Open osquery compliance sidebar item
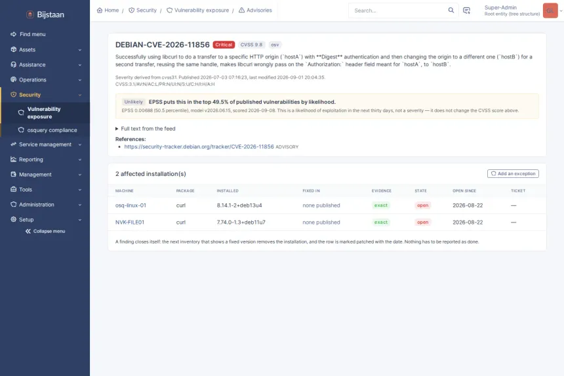564x376 pixels. (45, 130)
